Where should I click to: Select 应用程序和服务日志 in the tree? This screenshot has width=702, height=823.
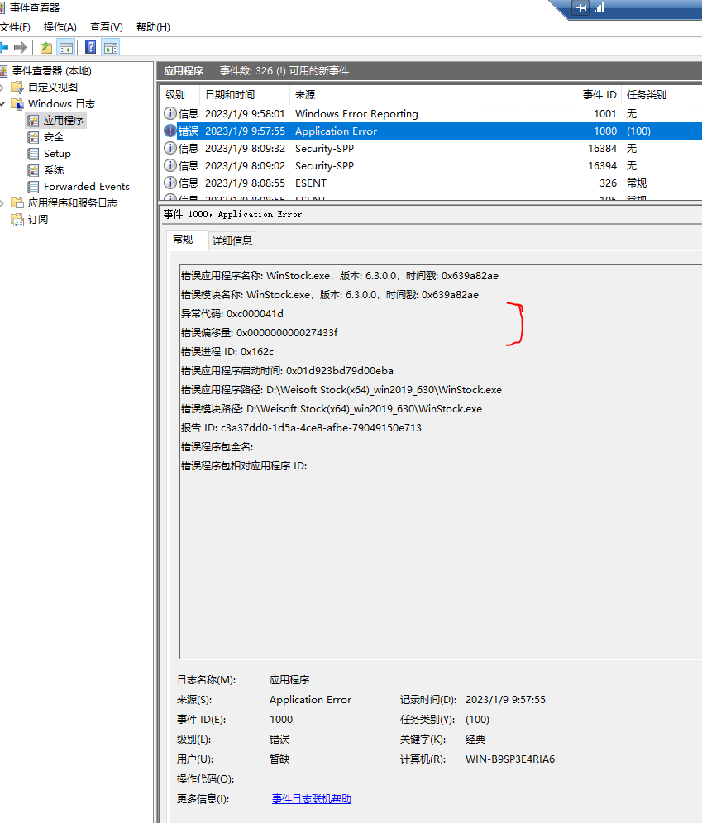73,203
